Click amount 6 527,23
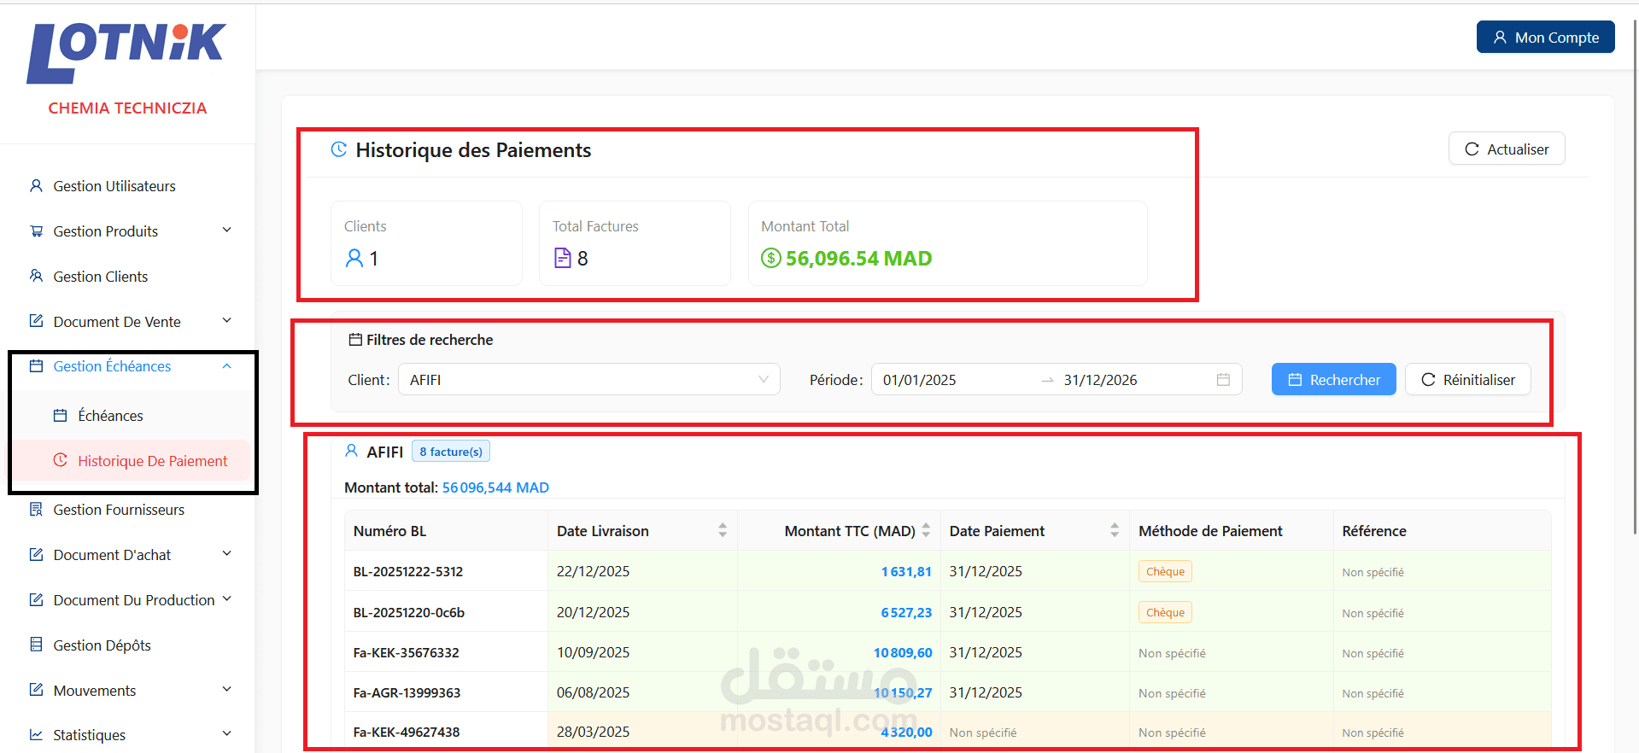 pos(906,612)
